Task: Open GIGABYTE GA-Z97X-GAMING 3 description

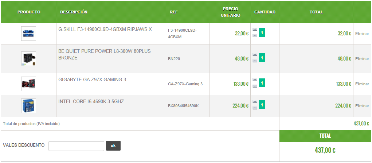Action: [92, 79]
